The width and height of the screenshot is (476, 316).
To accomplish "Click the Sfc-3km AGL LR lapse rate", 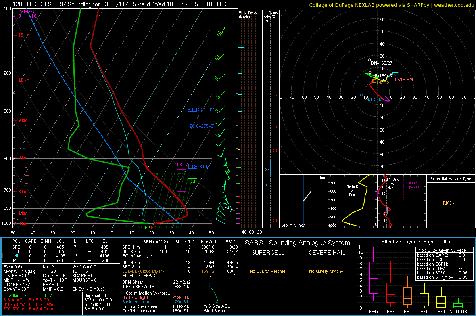I will tap(30, 295).
